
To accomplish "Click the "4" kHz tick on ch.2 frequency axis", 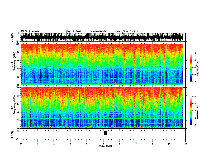I will point(18,112).
